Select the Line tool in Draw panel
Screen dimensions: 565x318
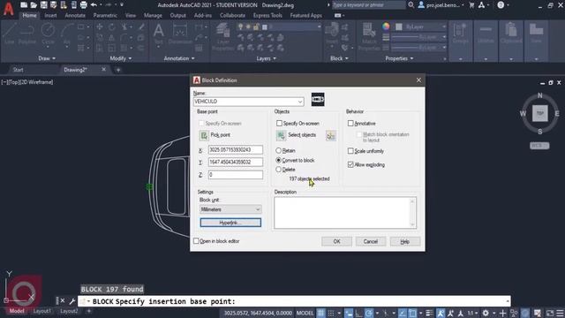point(10,34)
